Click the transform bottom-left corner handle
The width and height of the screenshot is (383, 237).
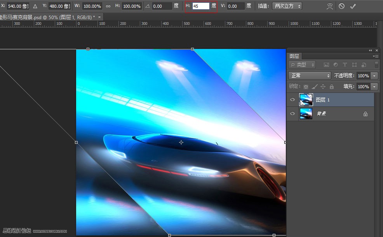[169, 235]
